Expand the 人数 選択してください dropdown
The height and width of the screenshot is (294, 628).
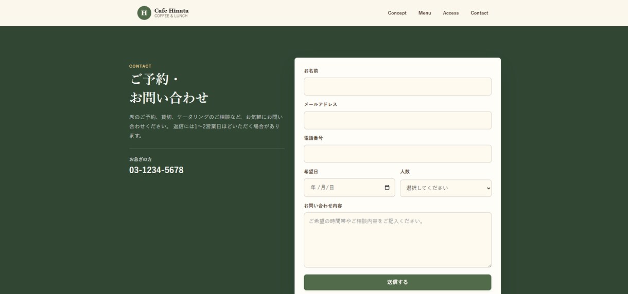point(446,188)
